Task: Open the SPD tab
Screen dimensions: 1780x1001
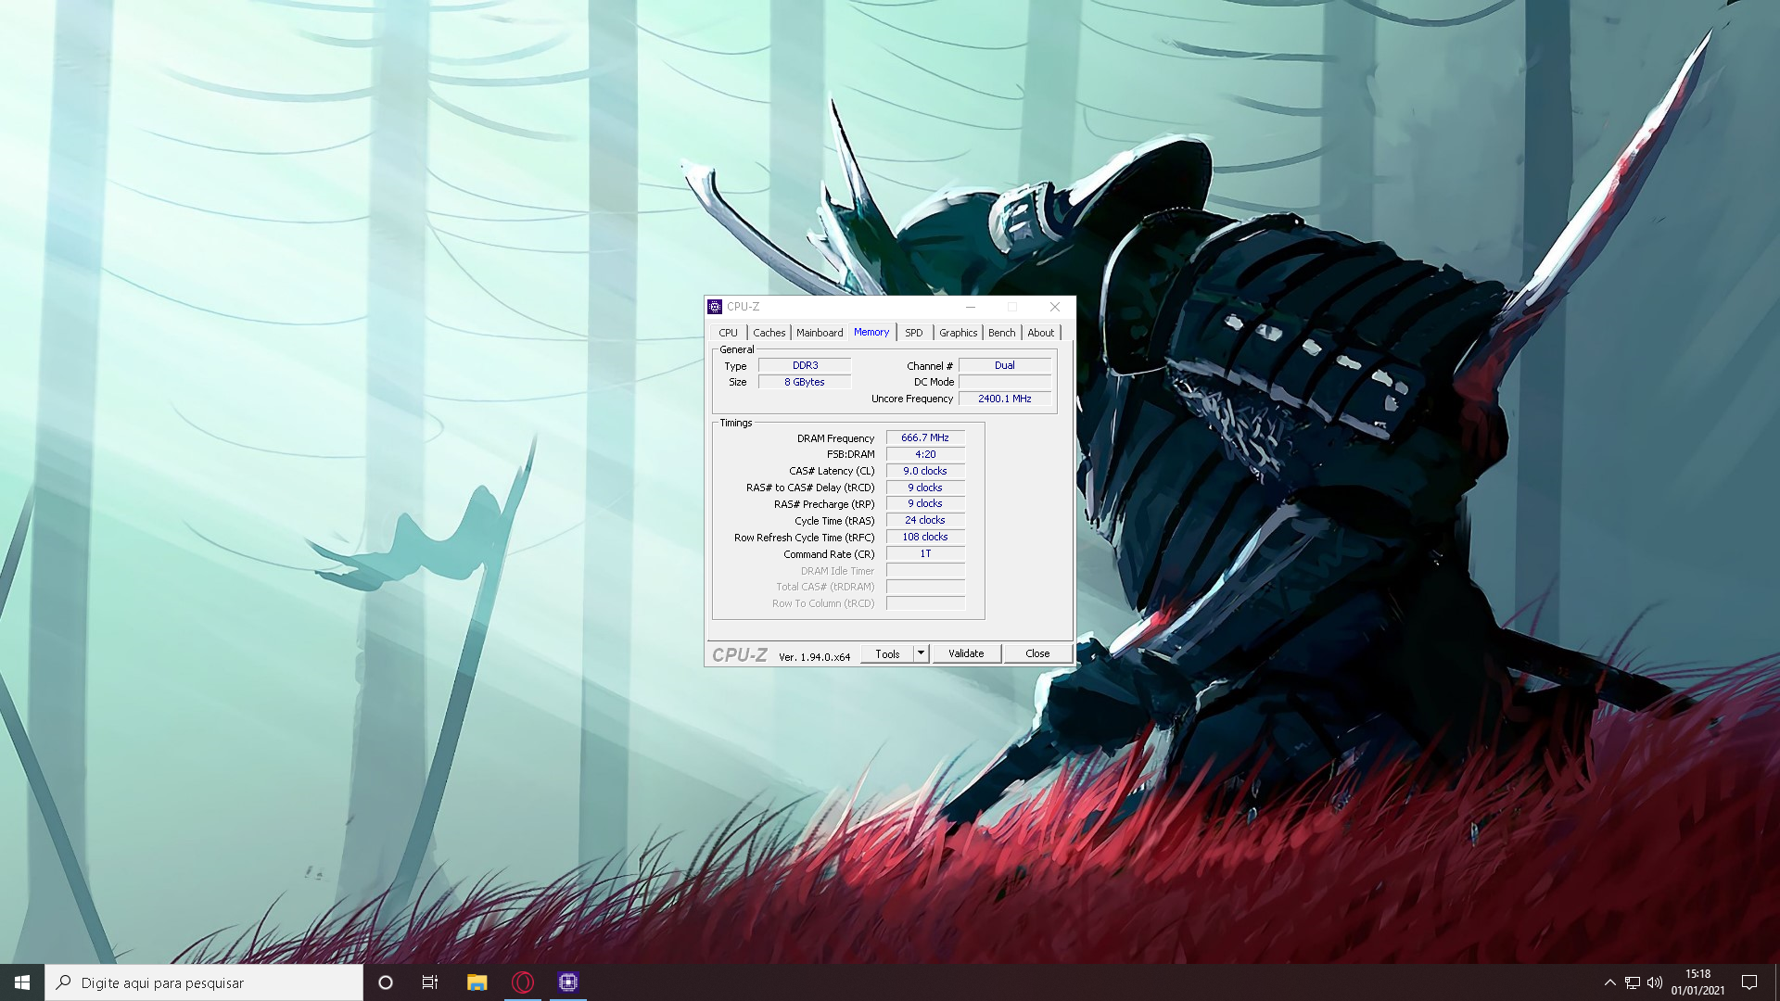Action: [x=914, y=333]
